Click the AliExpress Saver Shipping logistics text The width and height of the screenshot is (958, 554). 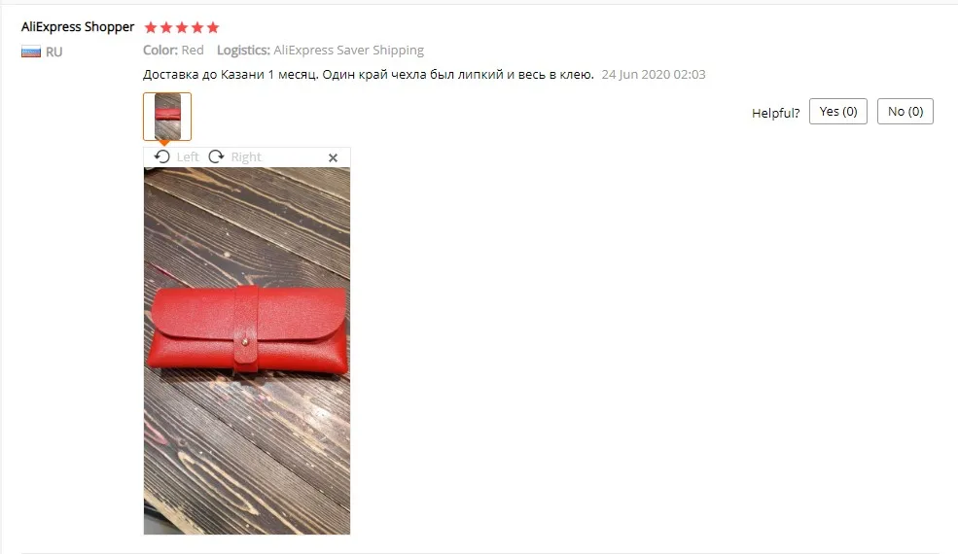tap(348, 51)
